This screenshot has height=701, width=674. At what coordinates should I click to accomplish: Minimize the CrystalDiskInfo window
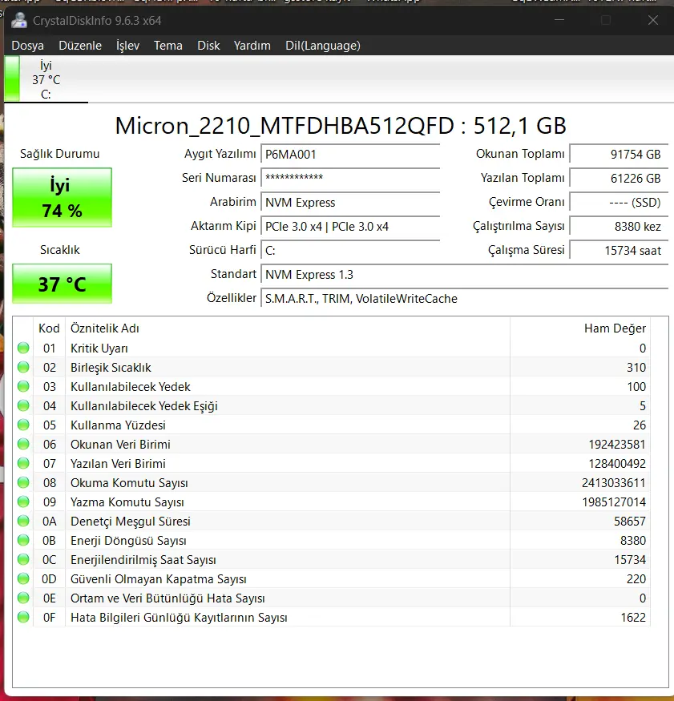coord(559,20)
